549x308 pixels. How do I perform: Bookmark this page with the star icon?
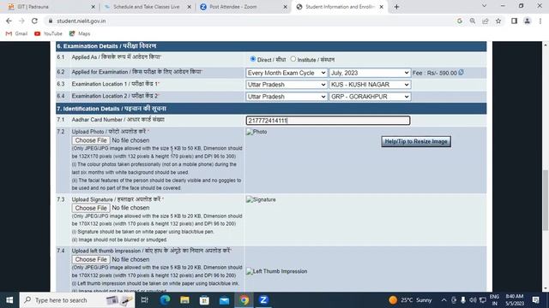(498, 21)
